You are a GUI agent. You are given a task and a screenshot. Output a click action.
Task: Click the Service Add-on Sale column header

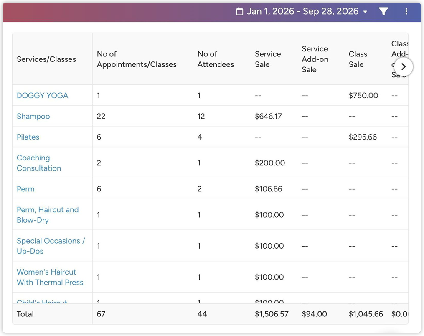pos(315,59)
